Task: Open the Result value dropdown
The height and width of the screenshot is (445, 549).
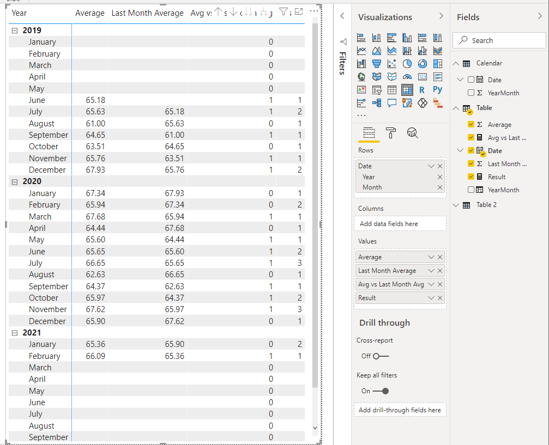Action: (431, 298)
